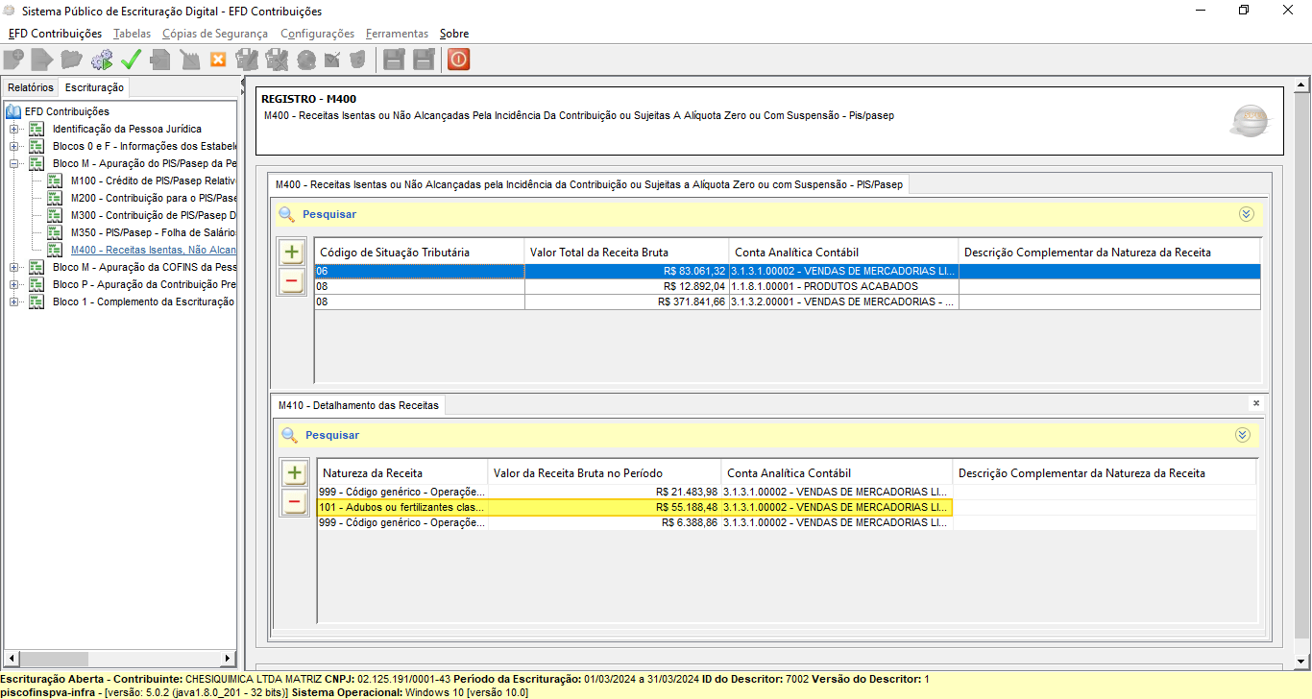Click the red power exit icon

tap(458, 60)
